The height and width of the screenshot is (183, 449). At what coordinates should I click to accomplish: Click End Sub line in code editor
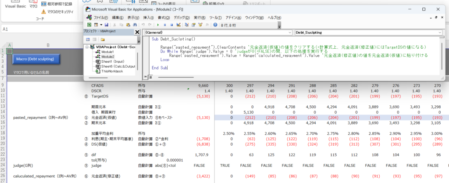point(160,68)
